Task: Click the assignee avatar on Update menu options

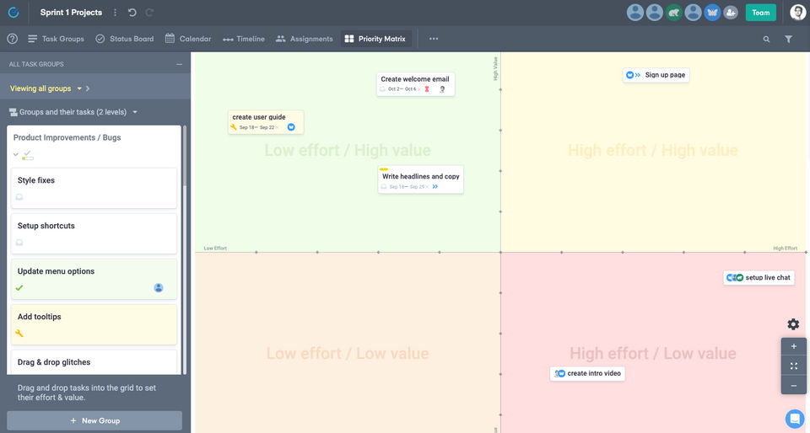Action: click(x=159, y=287)
